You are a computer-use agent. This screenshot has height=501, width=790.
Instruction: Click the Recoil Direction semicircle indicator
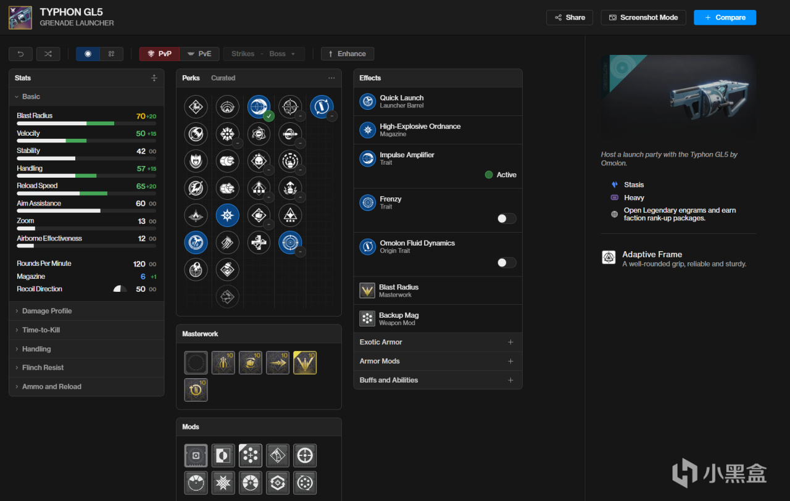[120, 289]
